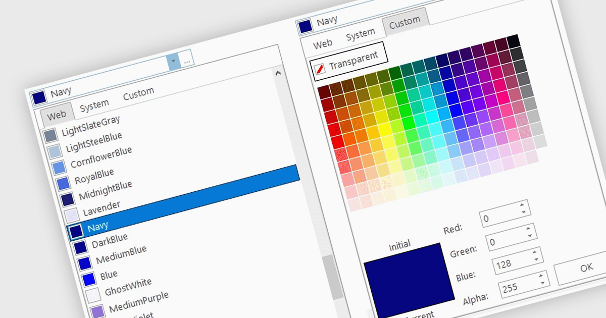Click the Navy swatch in the right dialog header

[305, 26]
